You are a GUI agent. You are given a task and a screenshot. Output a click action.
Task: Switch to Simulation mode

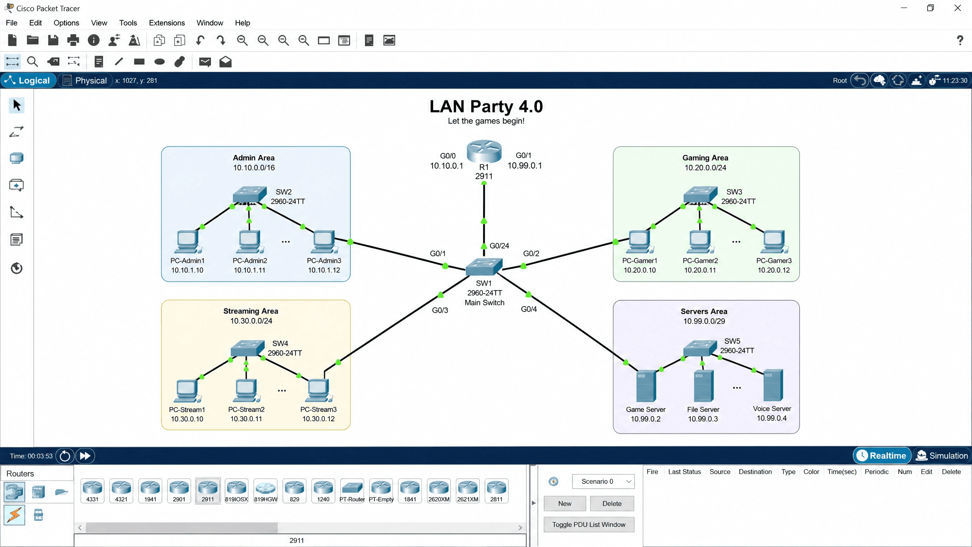click(942, 455)
